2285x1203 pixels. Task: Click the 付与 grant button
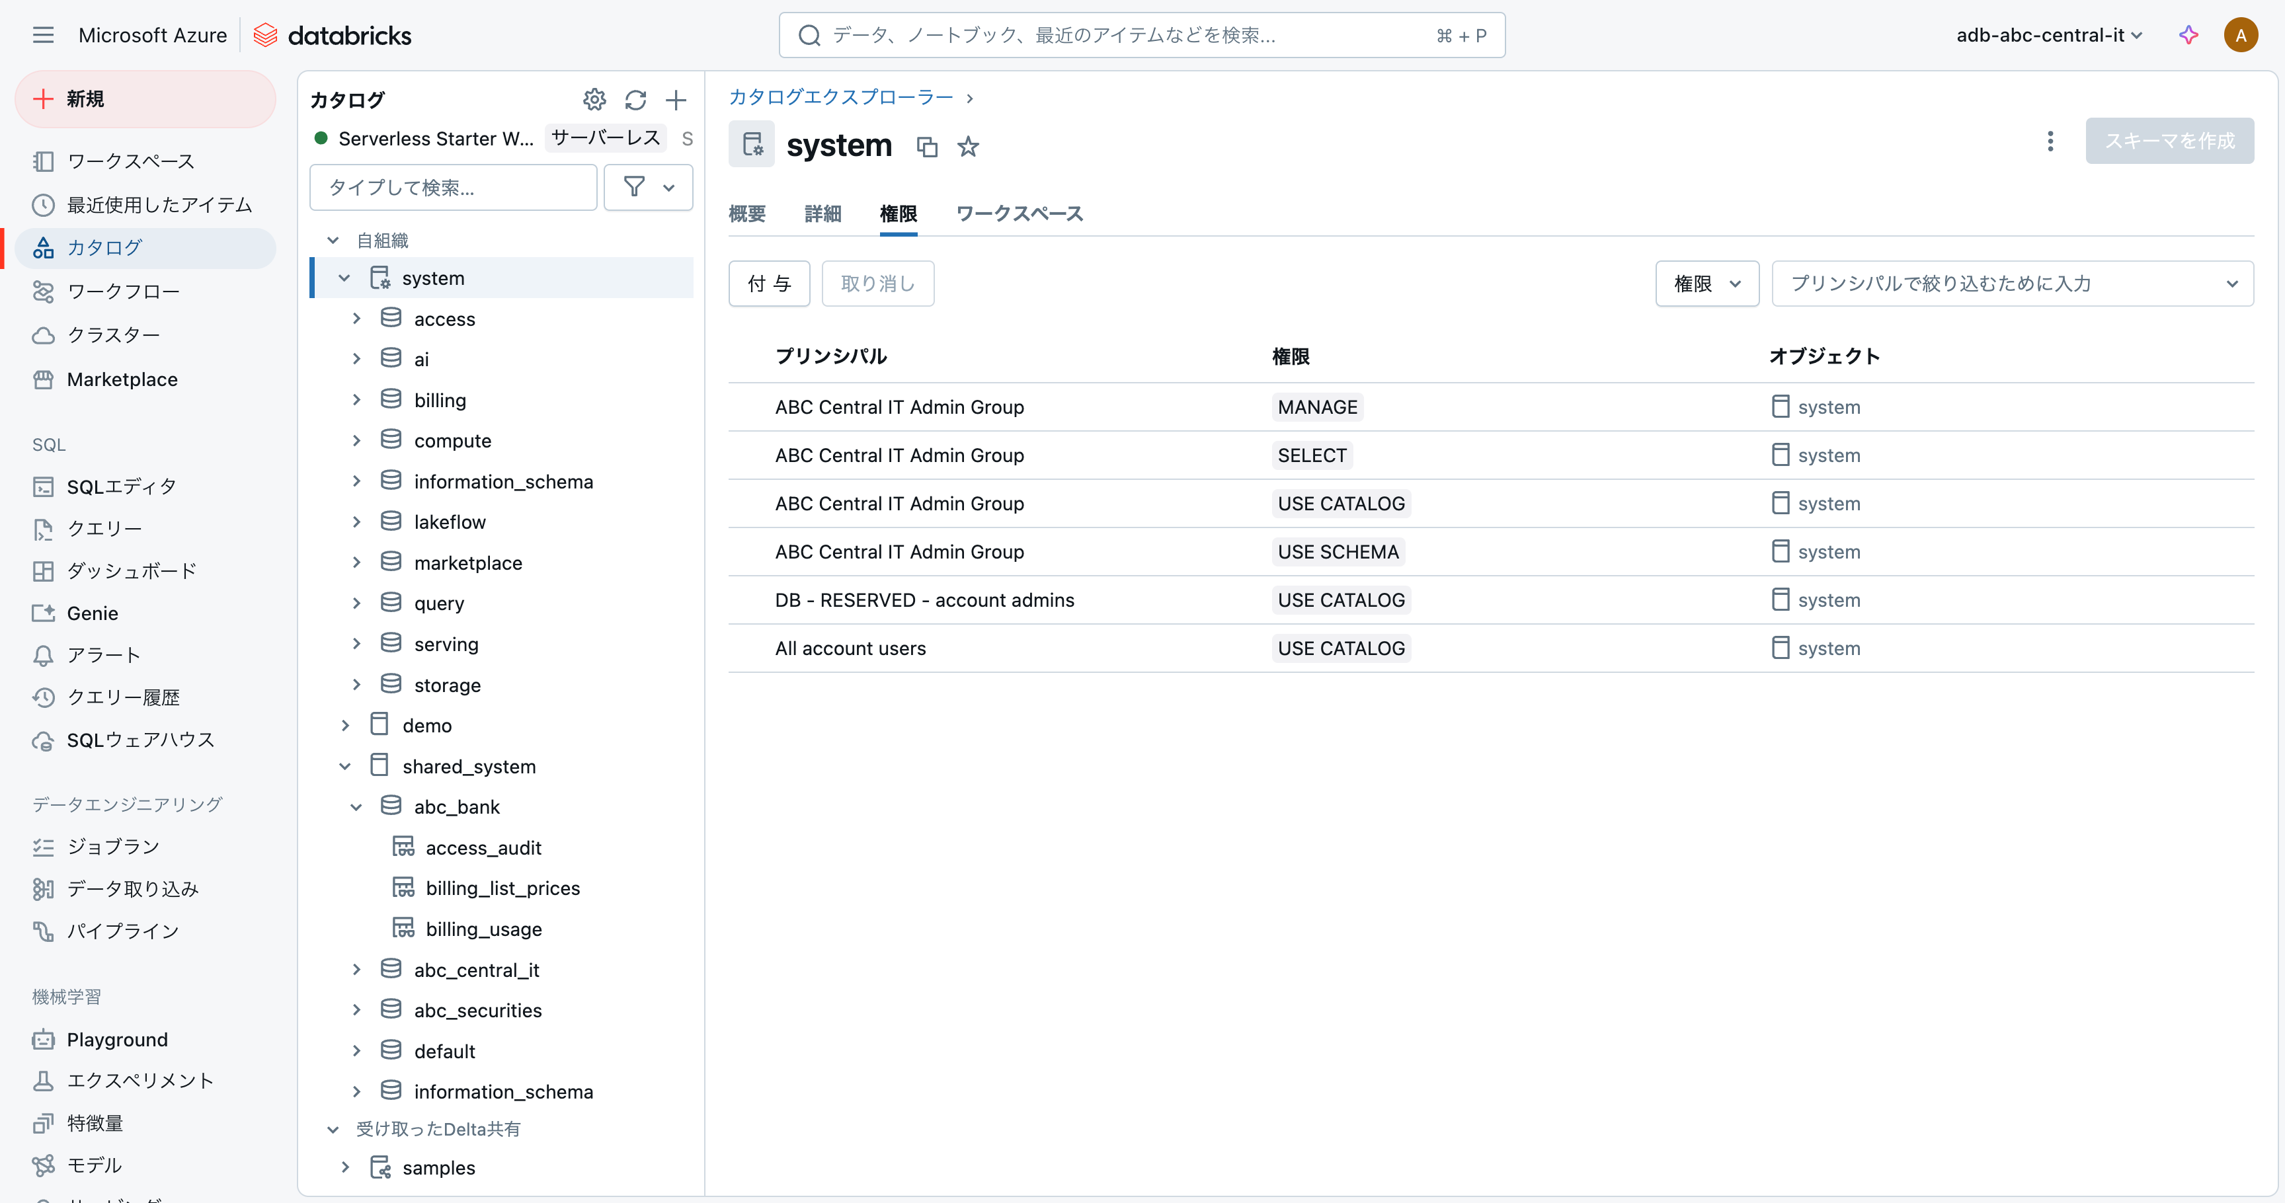tap(768, 284)
